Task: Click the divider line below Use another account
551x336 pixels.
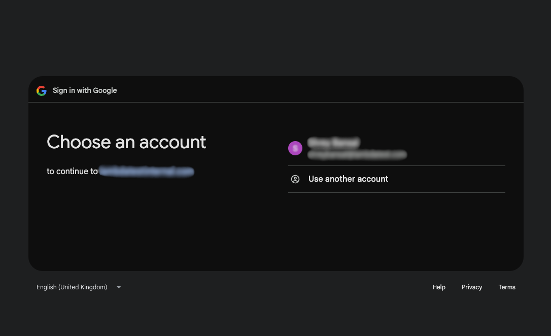Action: (x=396, y=192)
